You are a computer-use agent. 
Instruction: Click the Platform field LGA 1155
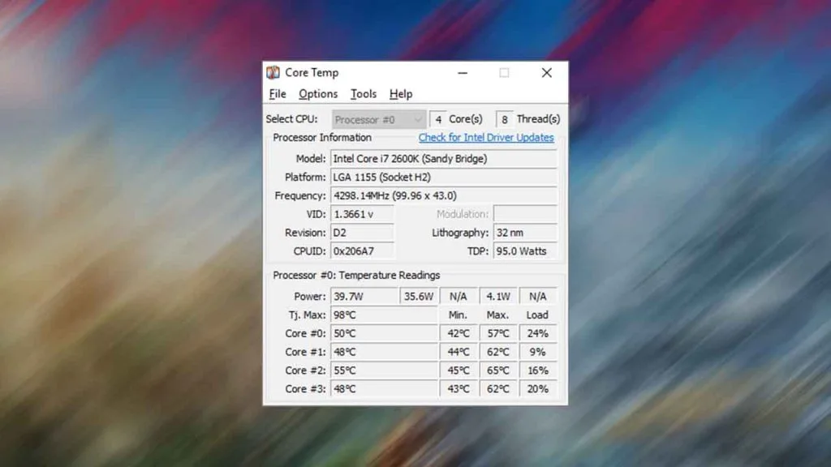(444, 178)
